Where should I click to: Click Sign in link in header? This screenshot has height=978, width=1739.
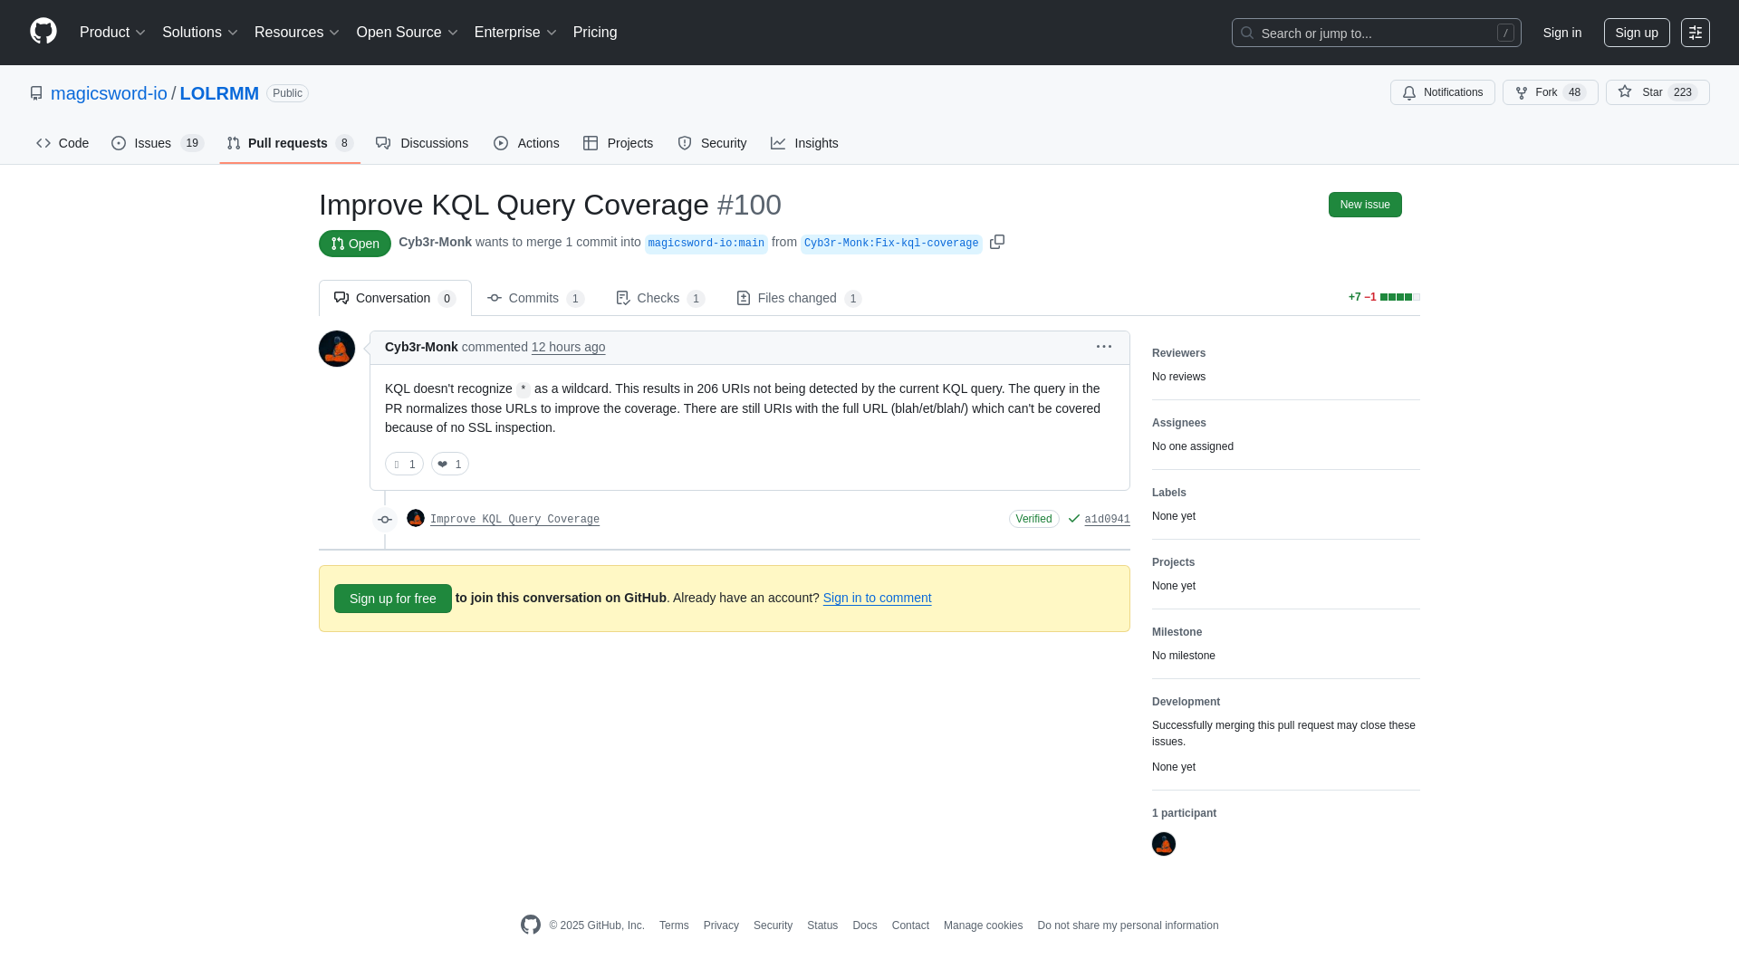click(1562, 33)
